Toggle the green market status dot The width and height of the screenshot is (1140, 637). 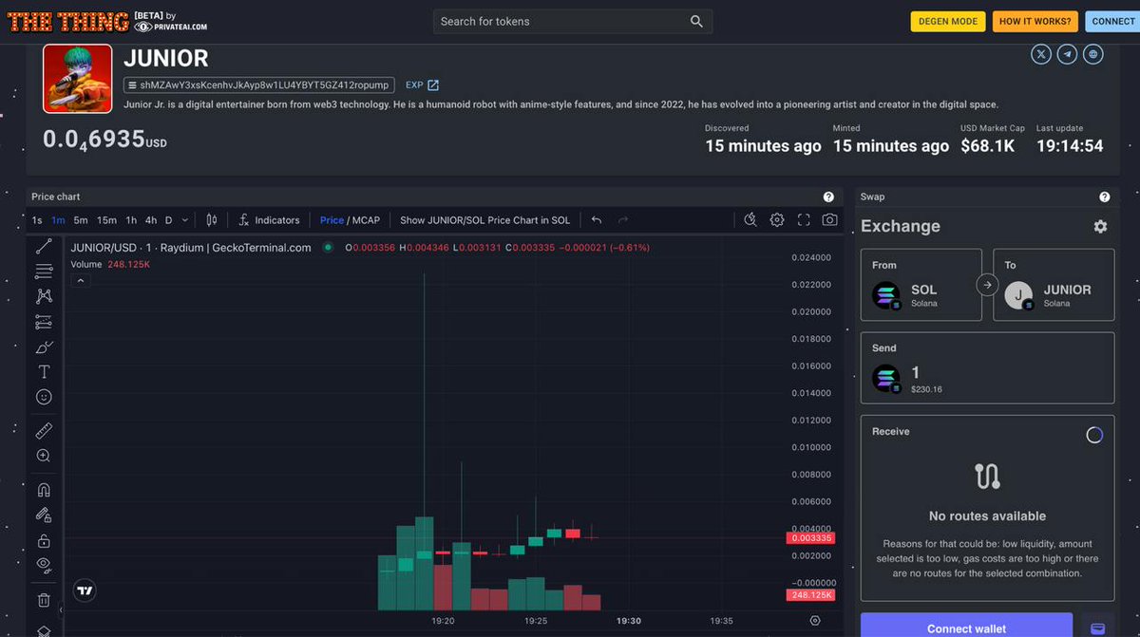(328, 247)
